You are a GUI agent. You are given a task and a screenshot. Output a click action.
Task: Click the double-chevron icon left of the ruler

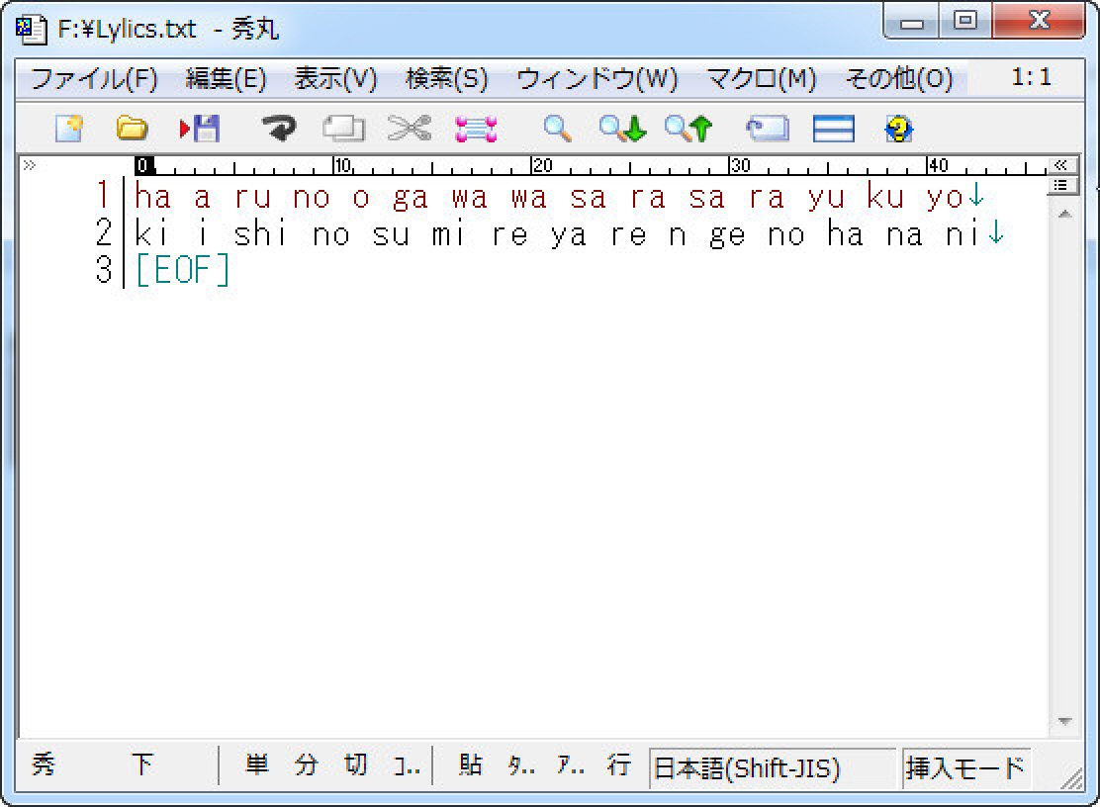(x=30, y=165)
